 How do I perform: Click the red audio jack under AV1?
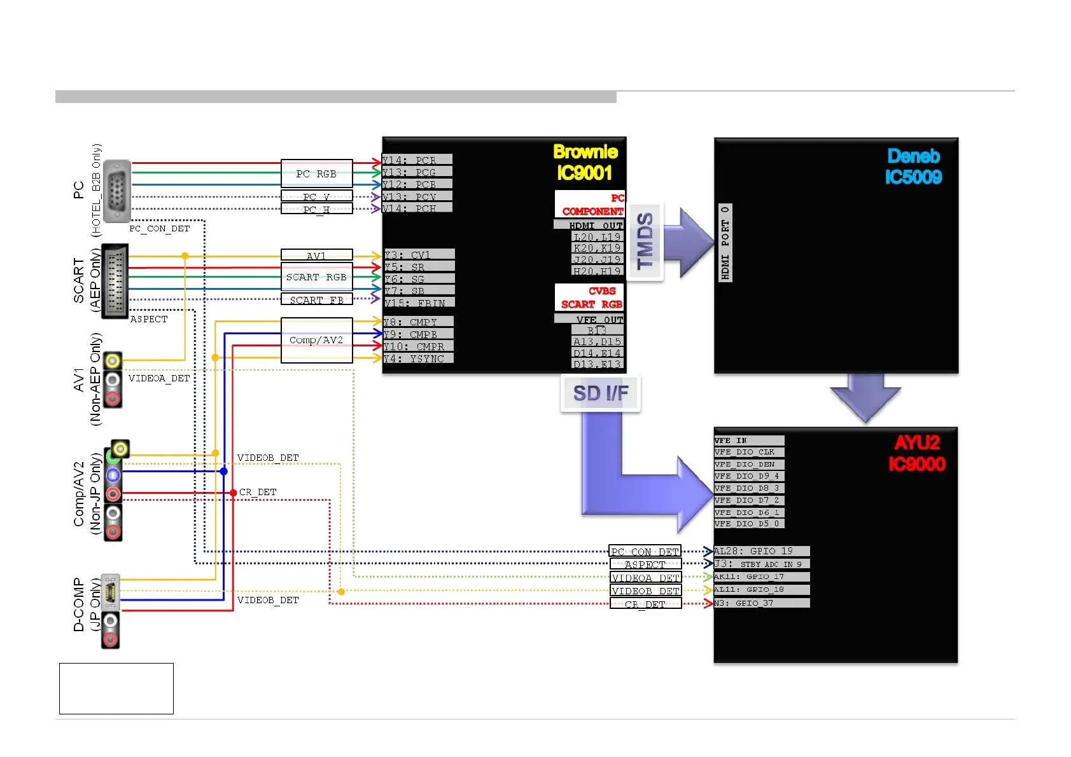tap(113, 399)
